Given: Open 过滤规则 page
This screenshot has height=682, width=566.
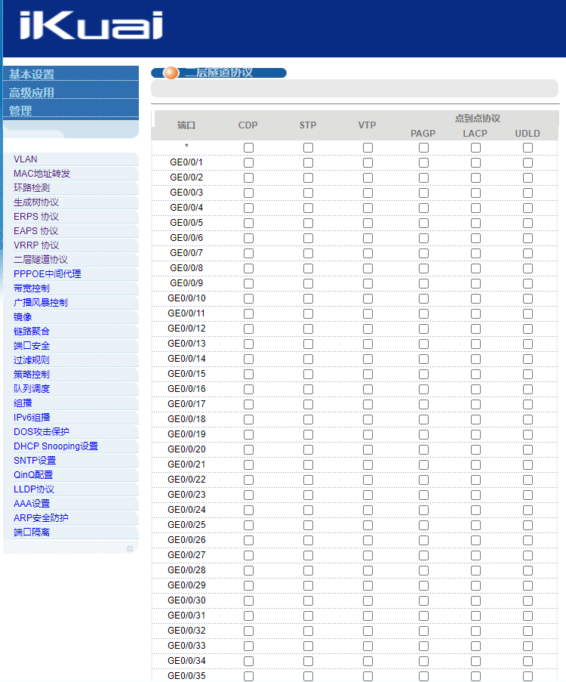Looking at the screenshot, I should [x=32, y=360].
